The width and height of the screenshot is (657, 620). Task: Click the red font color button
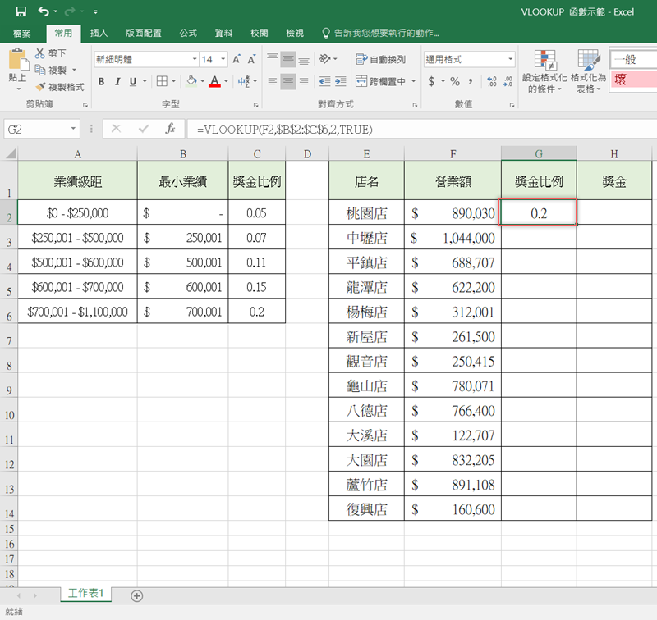pyautogui.click(x=214, y=81)
